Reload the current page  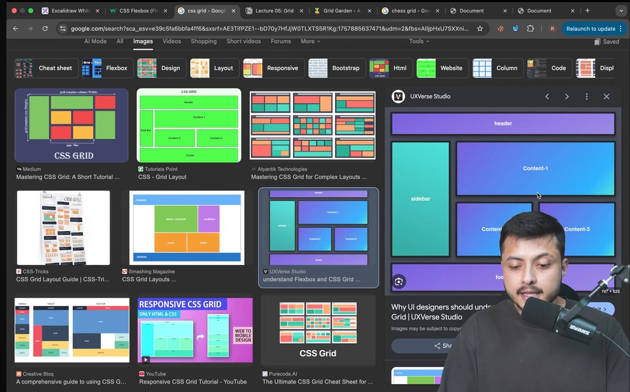pyautogui.click(x=45, y=29)
